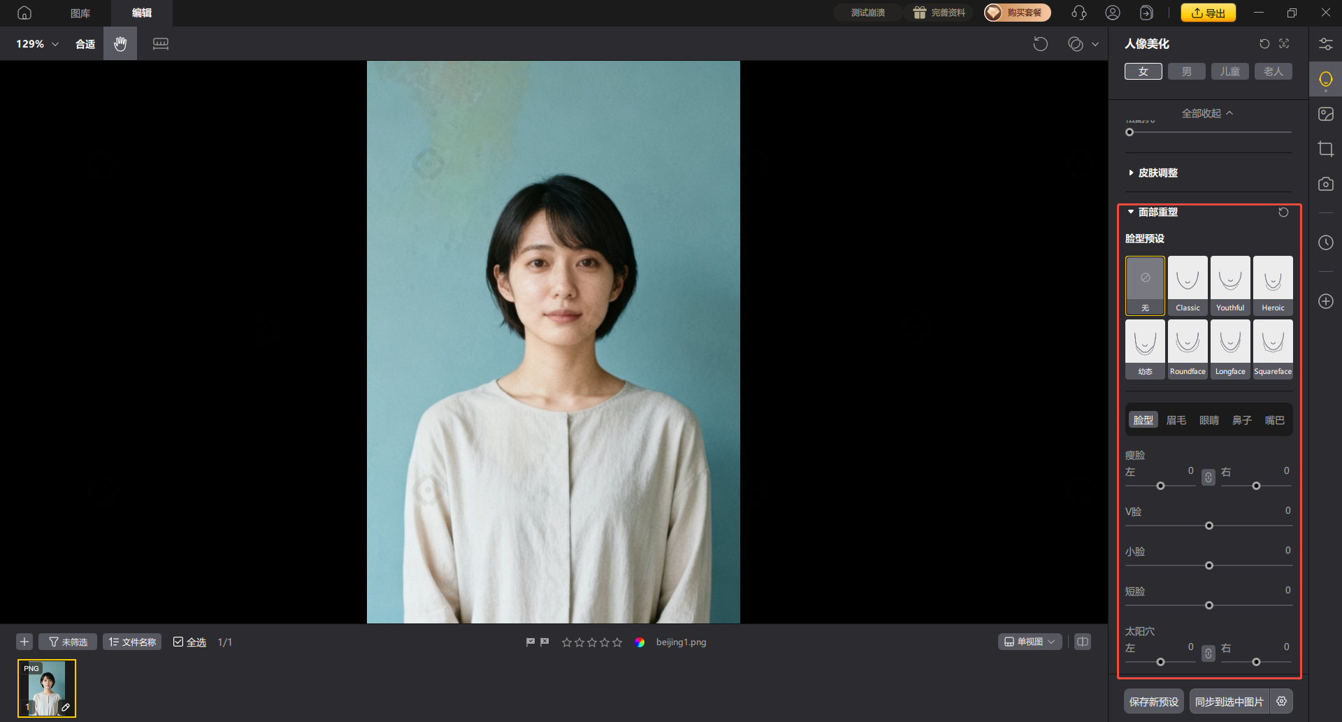Open the history clock panel icon
This screenshot has height=722, width=1342.
click(1325, 243)
